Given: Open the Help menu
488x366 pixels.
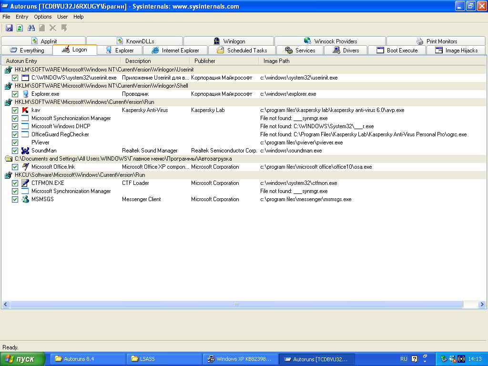Looking at the screenshot, I should click(x=79, y=17).
